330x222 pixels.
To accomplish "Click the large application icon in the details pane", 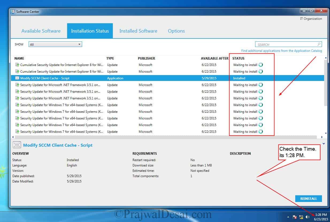I will pos(17,145).
